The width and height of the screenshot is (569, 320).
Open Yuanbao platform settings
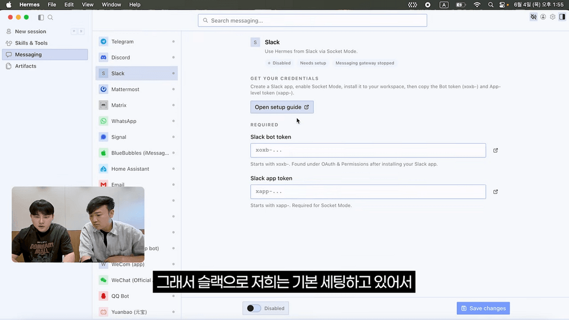pyautogui.click(x=137, y=312)
